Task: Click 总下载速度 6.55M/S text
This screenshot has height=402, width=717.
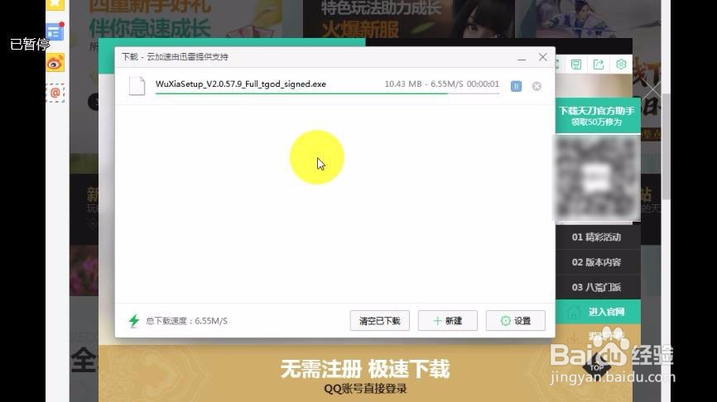Action: tap(186, 321)
